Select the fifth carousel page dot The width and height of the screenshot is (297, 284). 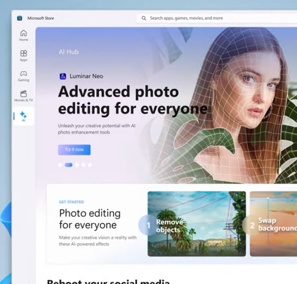[x=90, y=165]
